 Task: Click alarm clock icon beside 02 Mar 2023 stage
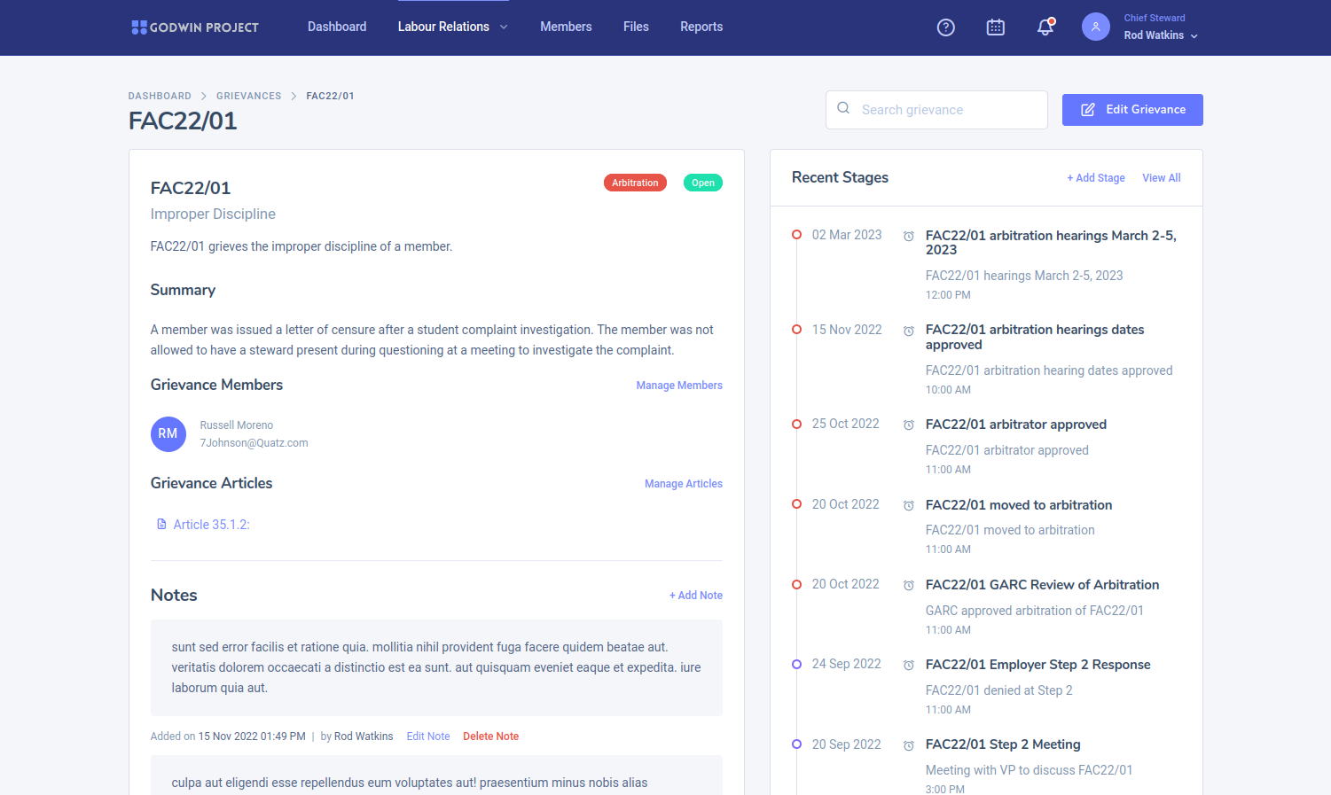[909, 237]
